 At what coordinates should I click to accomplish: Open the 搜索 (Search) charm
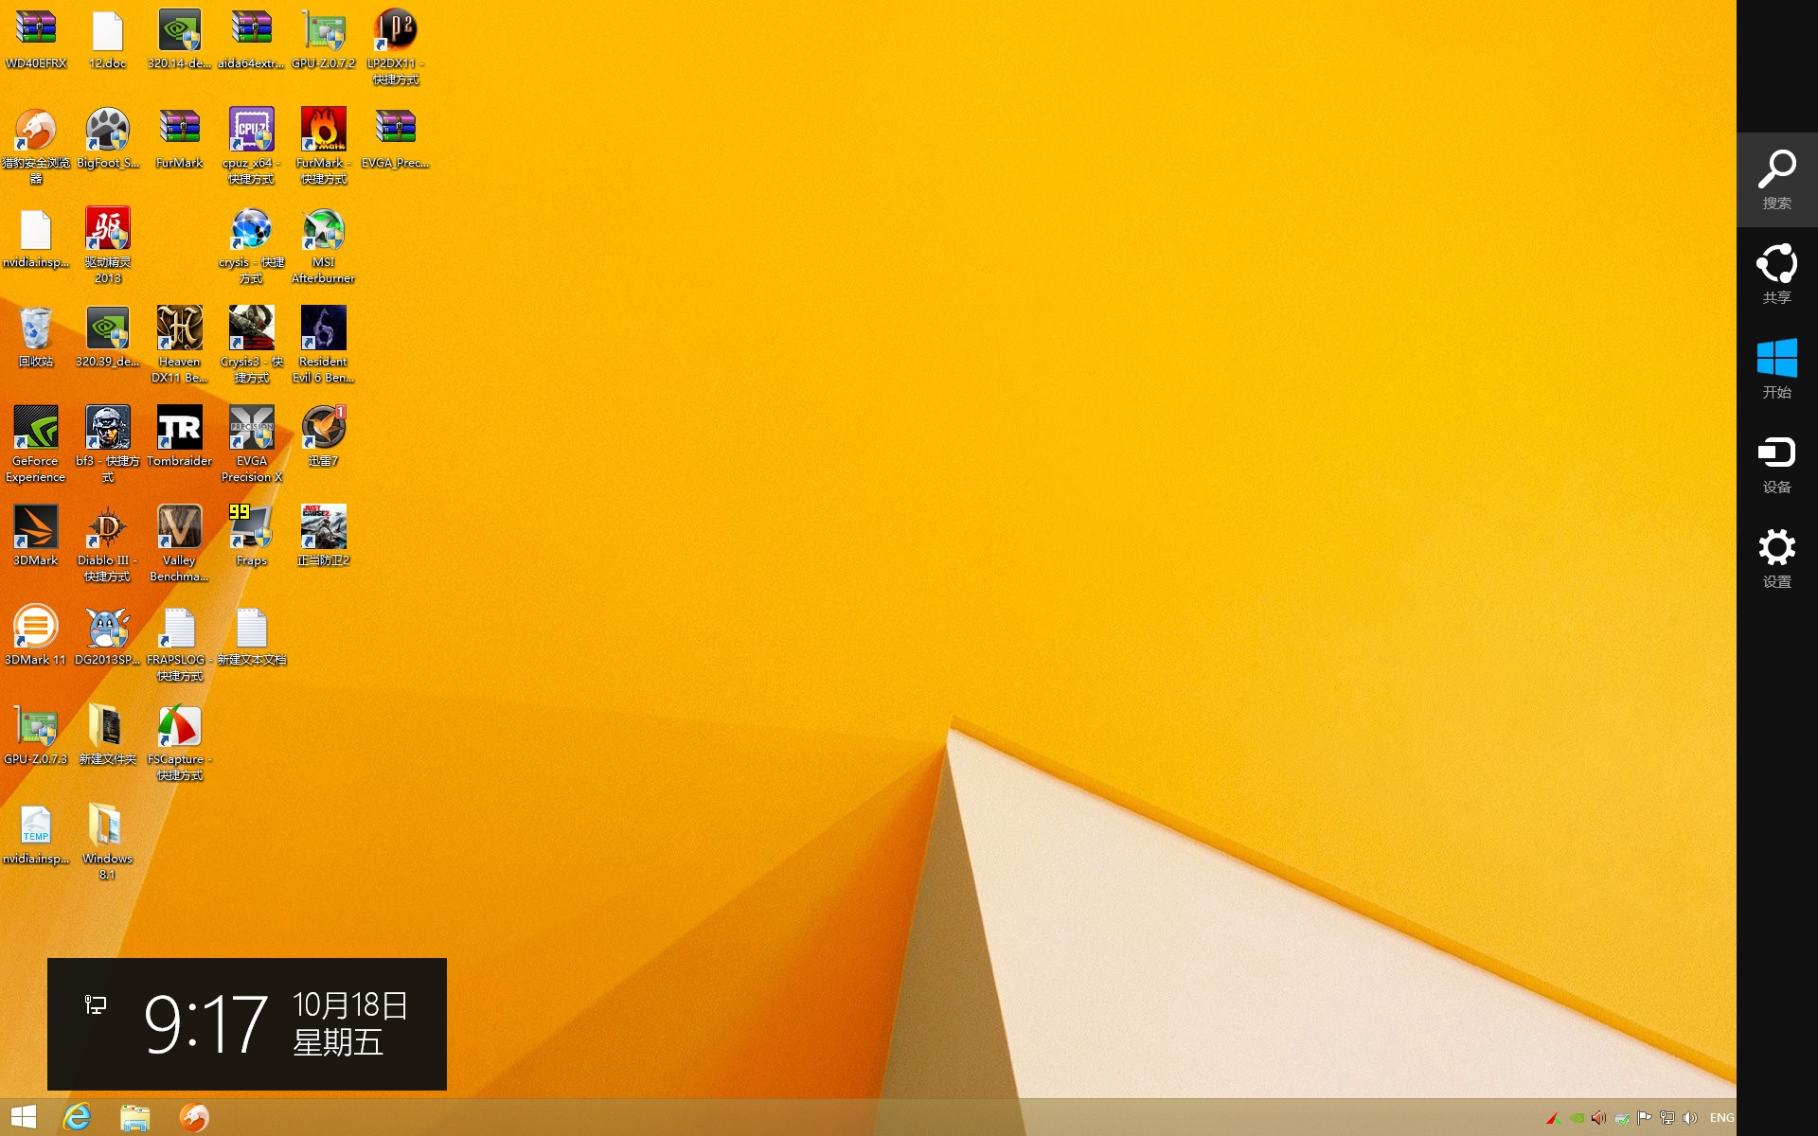click(x=1776, y=180)
